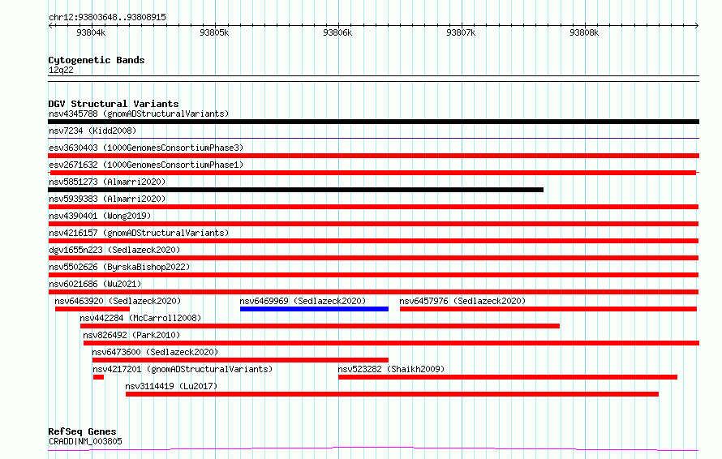Select the red nsv3114419 variant bar
The width and height of the screenshot is (722, 459).
coord(393,394)
